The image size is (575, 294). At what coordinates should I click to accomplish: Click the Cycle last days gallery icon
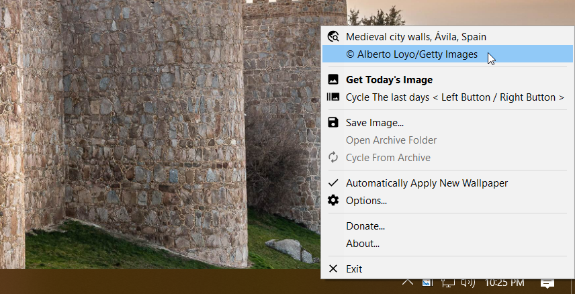pos(333,97)
